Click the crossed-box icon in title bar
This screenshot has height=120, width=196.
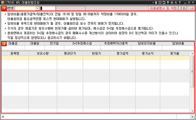160,2
